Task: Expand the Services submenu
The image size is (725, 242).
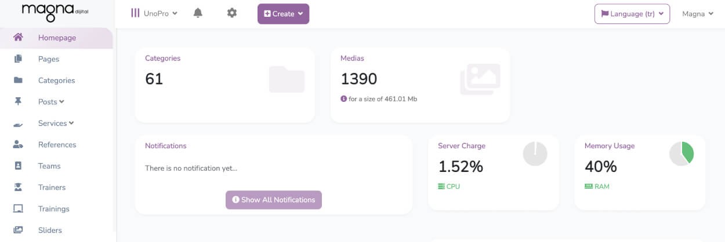Action: pyautogui.click(x=56, y=123)
